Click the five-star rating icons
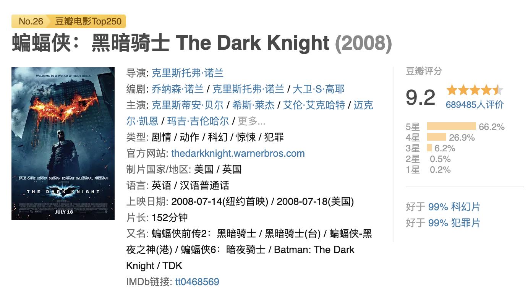 point(474,91)
